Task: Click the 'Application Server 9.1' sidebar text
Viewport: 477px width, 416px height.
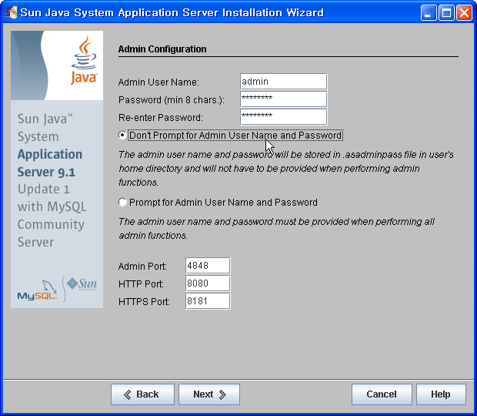Action: [x=50, y=163]
